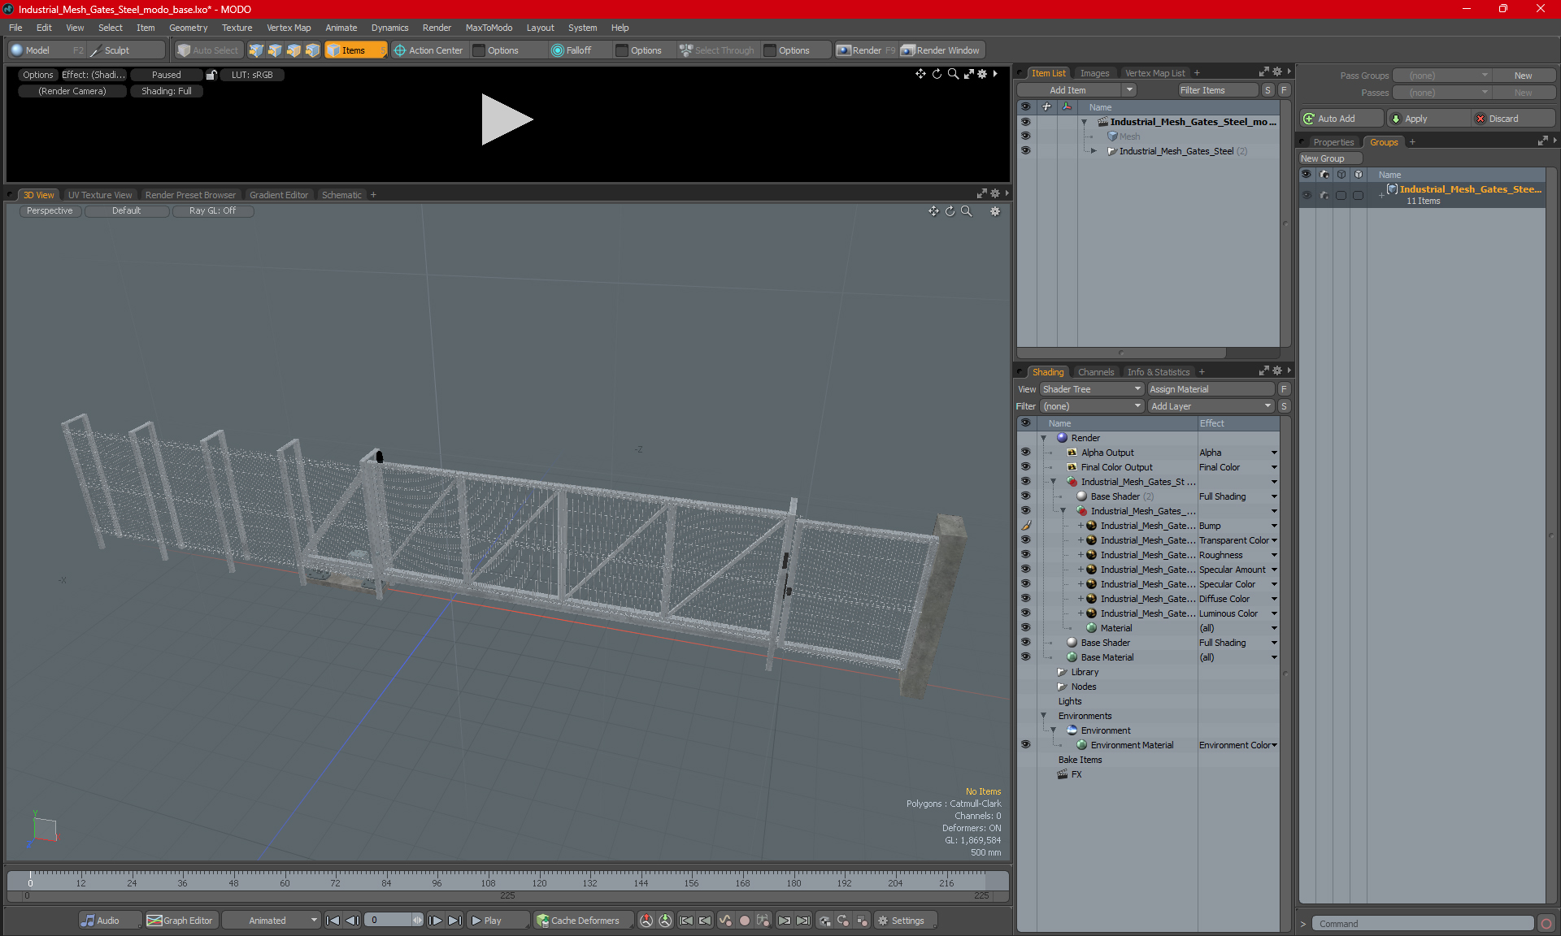The height and width of the screenshot is (936, 1561).
Task: Open the Graph Editor
Action: (x=180, y=921)
